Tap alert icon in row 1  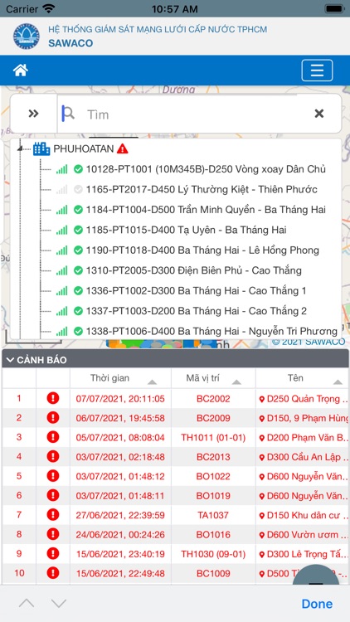53,398
